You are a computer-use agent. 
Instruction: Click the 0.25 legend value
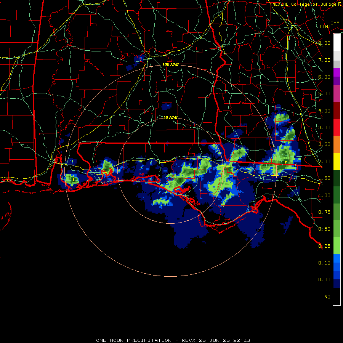pyautogui.click(x=324, y=246)
